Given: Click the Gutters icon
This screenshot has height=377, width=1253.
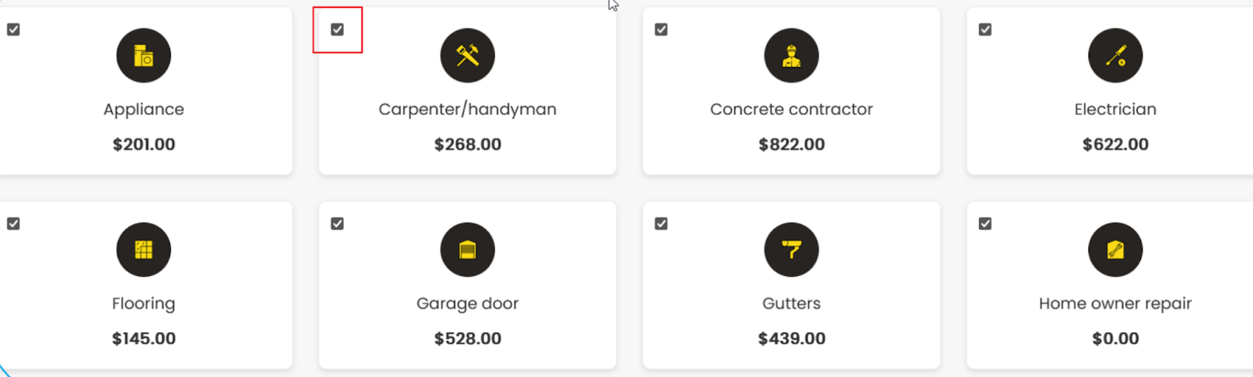Looking at the screenshot, I should coord(792,250).
